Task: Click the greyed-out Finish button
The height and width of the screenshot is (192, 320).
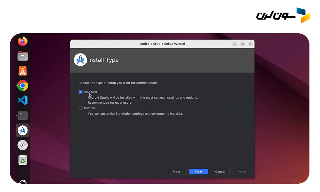Action: coord(242,172)
